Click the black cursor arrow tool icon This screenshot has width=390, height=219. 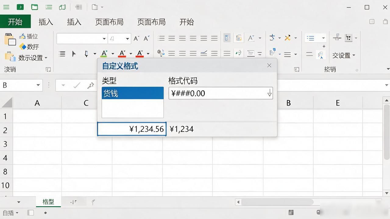(74, 54)
